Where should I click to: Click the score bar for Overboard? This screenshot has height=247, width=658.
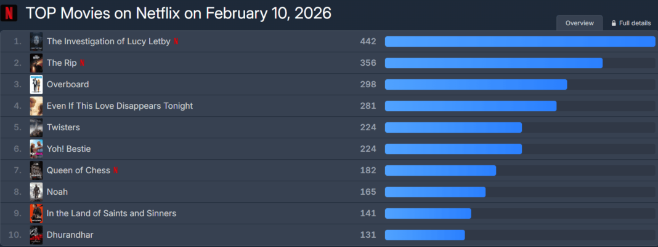pyautogui.click(x=476, y=85)
